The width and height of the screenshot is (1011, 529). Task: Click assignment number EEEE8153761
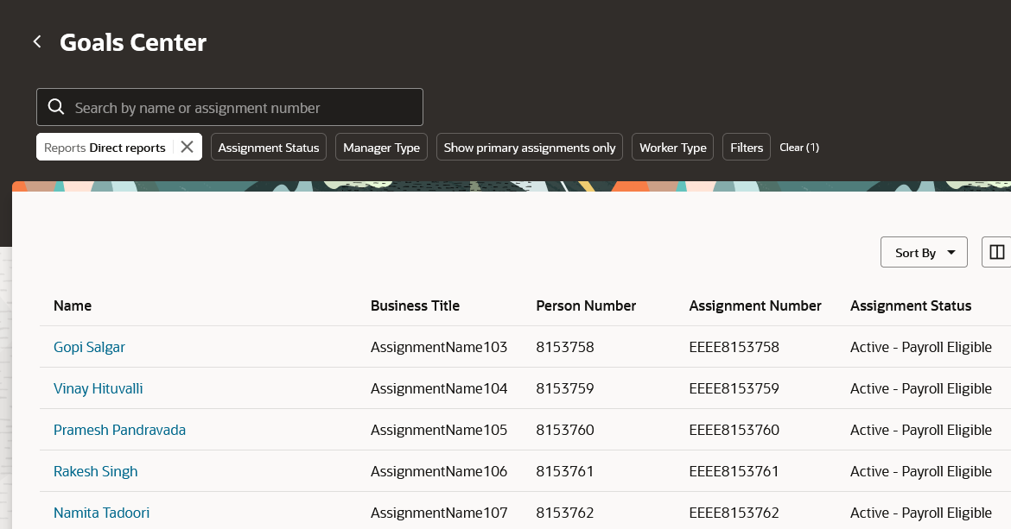coord(734,471)
